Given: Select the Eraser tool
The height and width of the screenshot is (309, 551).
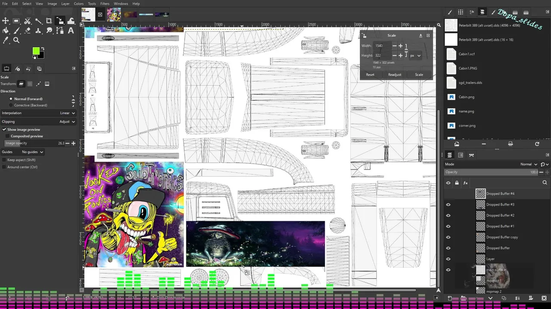Looking at the screenshot, I should point(28,31).
